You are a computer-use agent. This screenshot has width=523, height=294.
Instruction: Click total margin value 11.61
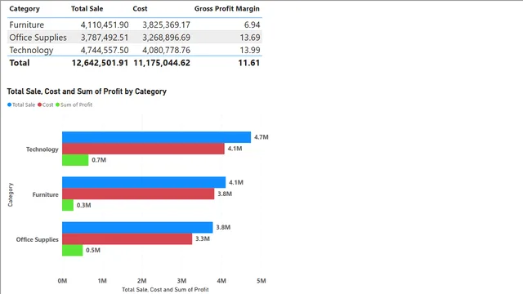248,63
